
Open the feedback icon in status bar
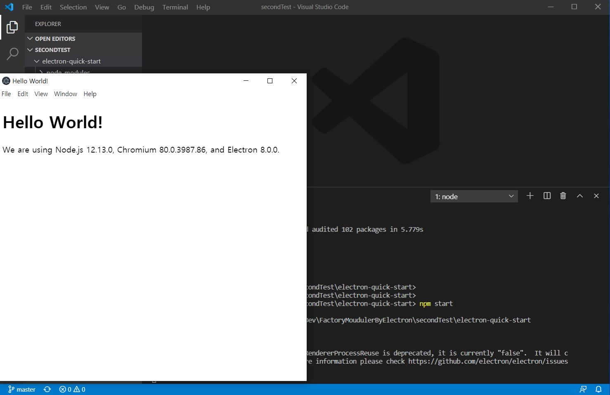point(583,389)
